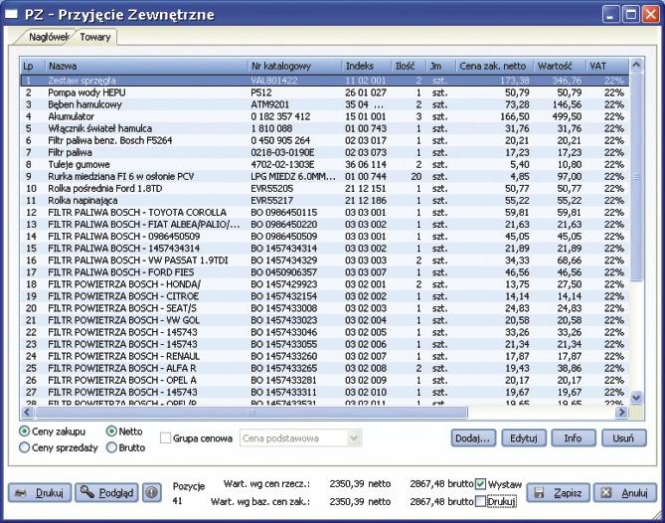Select FILTR PALIWA BOSCH - TOYOTA COROLLA
Screen dimensions: 665x523
324,212
